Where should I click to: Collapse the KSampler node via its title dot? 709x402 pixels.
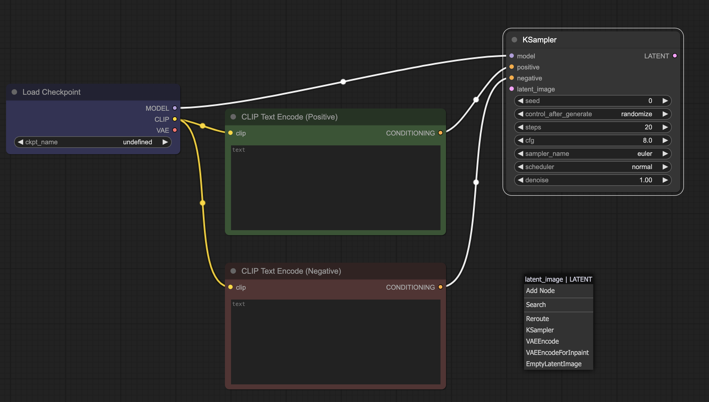[x=514, y=40]
